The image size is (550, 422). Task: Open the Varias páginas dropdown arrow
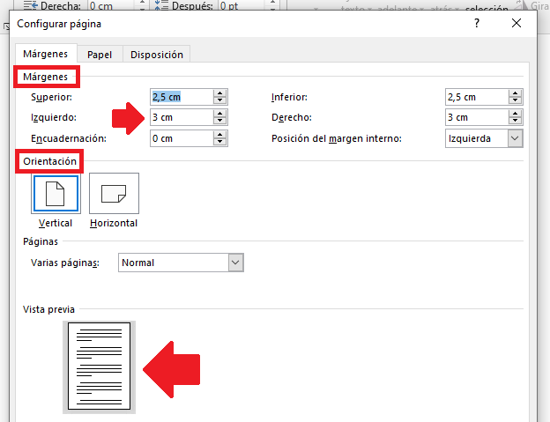(235, 263)
